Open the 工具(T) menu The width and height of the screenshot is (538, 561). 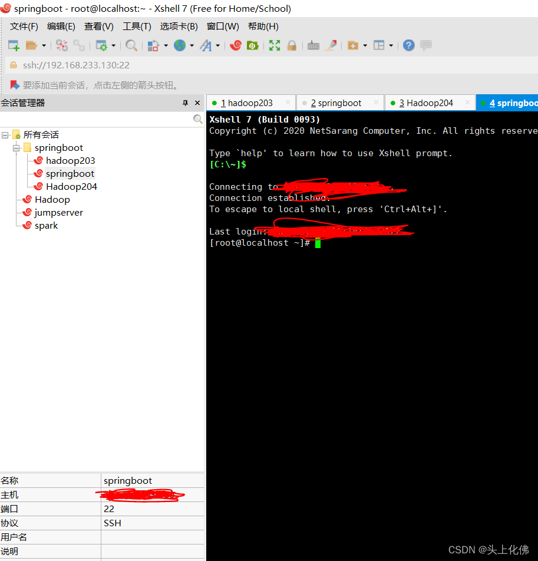click(137, 27)
